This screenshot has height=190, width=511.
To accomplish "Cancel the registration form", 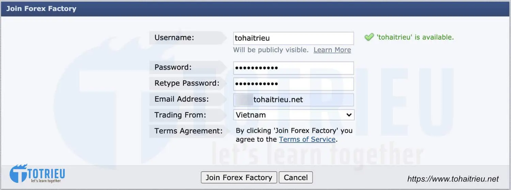I will [296, 177].
